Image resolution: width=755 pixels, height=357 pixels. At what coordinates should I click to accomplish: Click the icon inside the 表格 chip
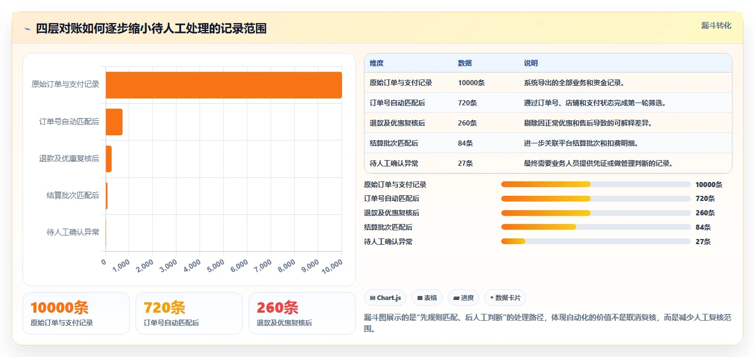coord(420,298)
